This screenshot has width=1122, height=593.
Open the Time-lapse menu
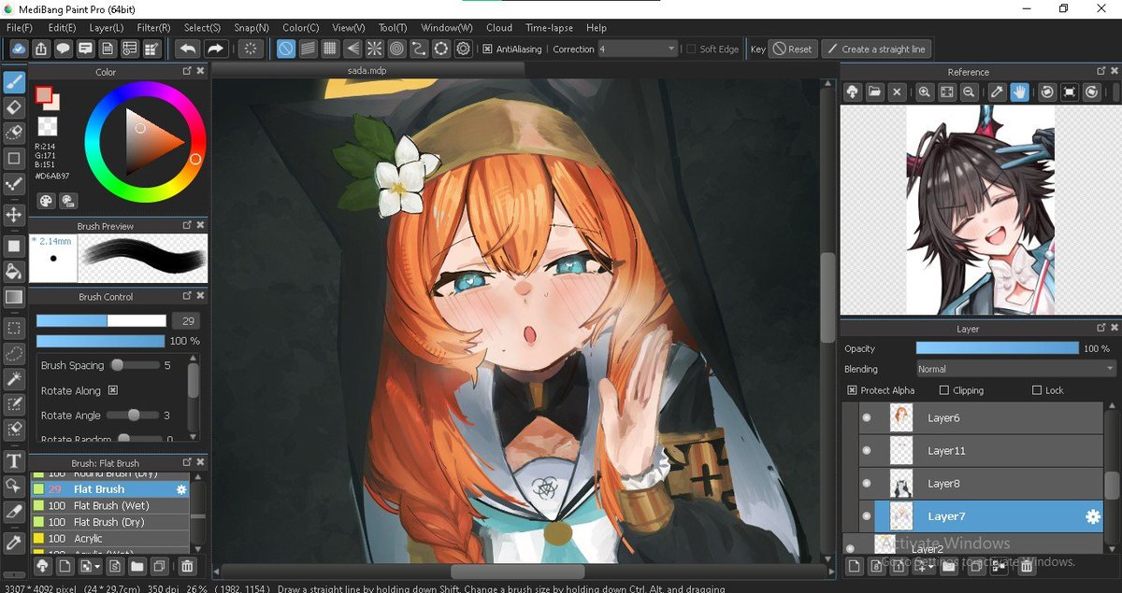pos(550,28)
